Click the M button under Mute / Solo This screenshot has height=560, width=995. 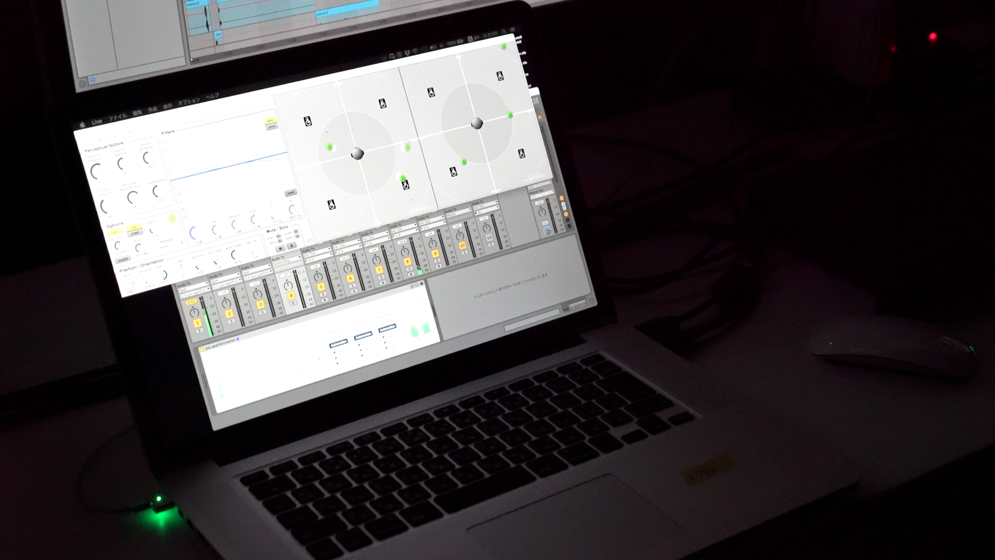(280, 248)
